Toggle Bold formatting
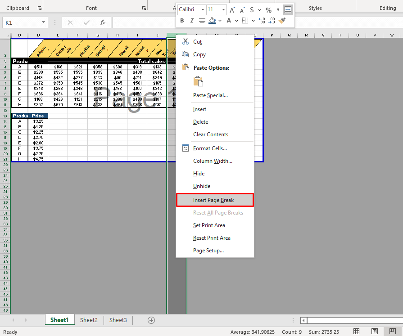The height and width of the screenshot is (336, 403). pyautogui.click(x=182, y=21)
